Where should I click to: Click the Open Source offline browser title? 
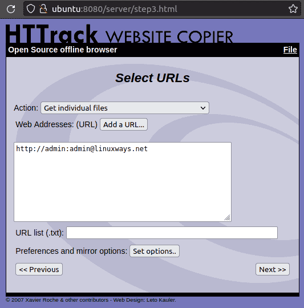63,50
